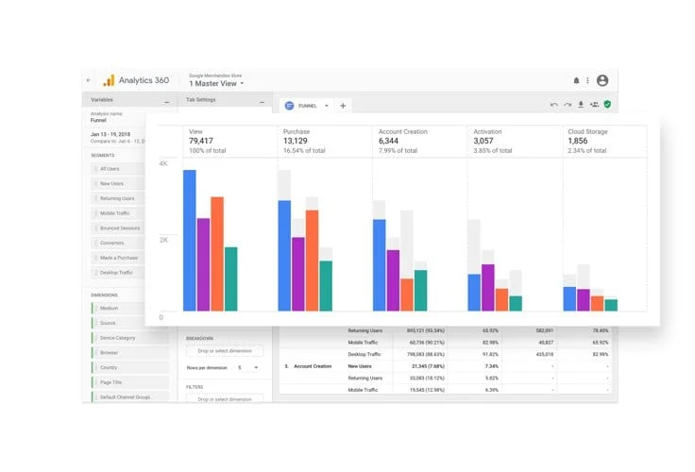Open the 1 Master View dropdown
The width and height of the screenshot is (695, 472).
[x=215, y=84]
